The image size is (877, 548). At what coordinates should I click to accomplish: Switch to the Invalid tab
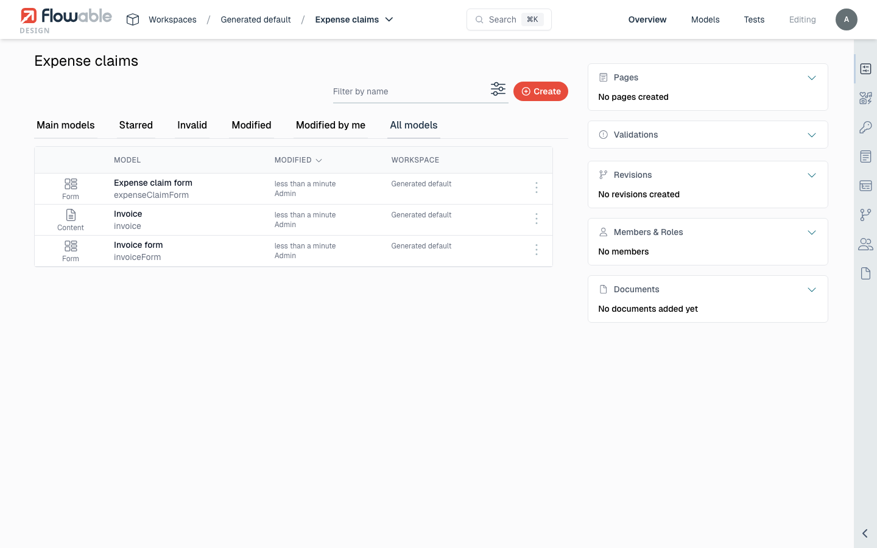(x=192, y=125)
